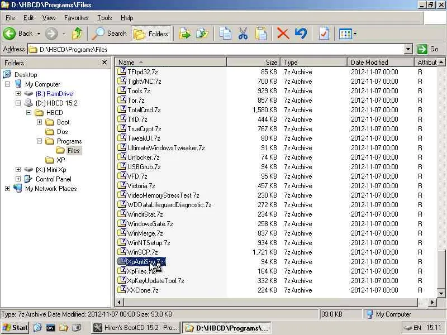Image resolution: width=447 pixels, height=335 pixels.
Task: Sort by Date Modified column header
Action: tap(381, 63)
